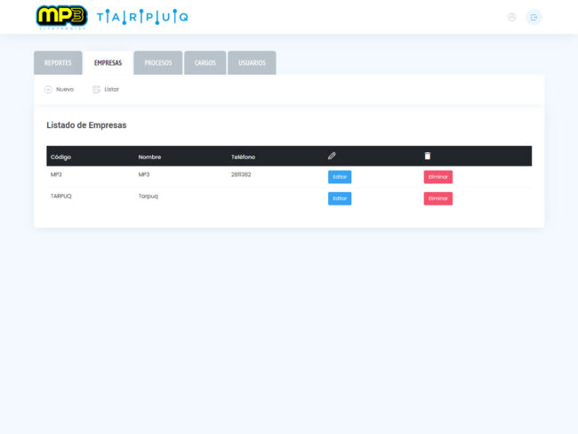
Task: Click the list icon beside Listar
Action: [x=96, y=89]
